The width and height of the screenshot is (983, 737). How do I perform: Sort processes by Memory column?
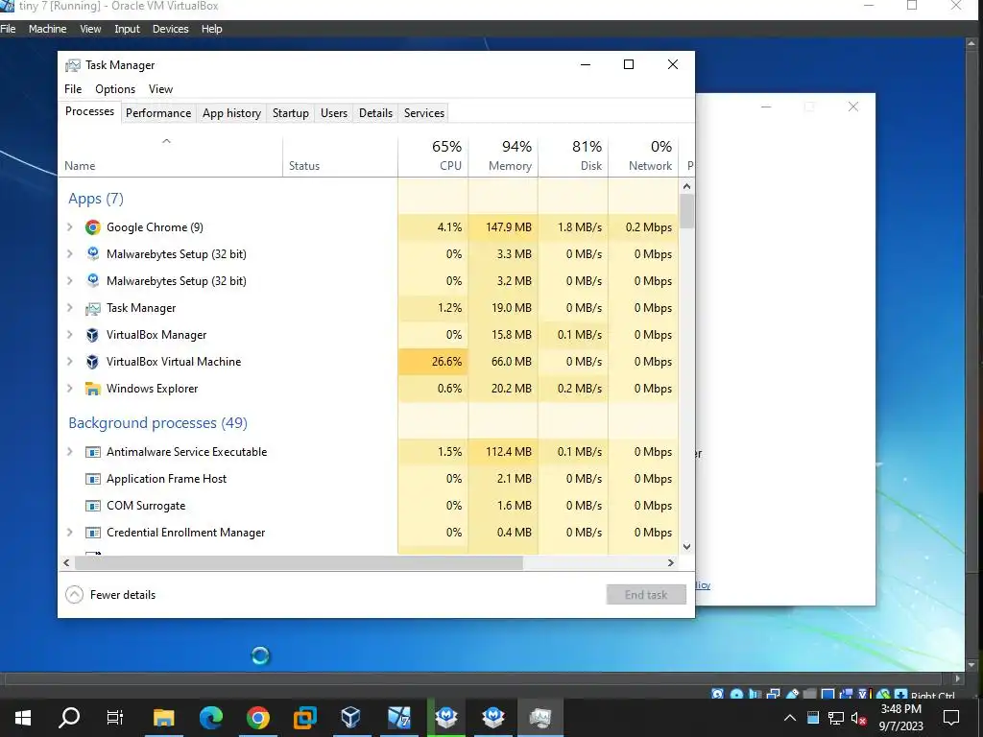503,155
